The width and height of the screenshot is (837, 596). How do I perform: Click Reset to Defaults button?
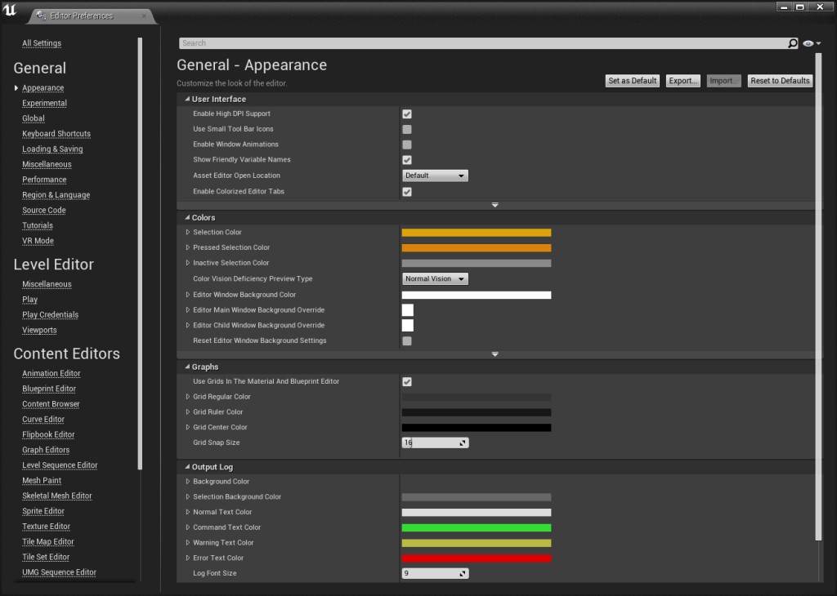click(x=780, y=81)
